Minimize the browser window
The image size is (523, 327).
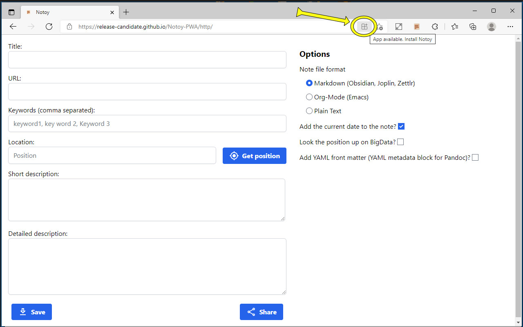tap(475, 11)
